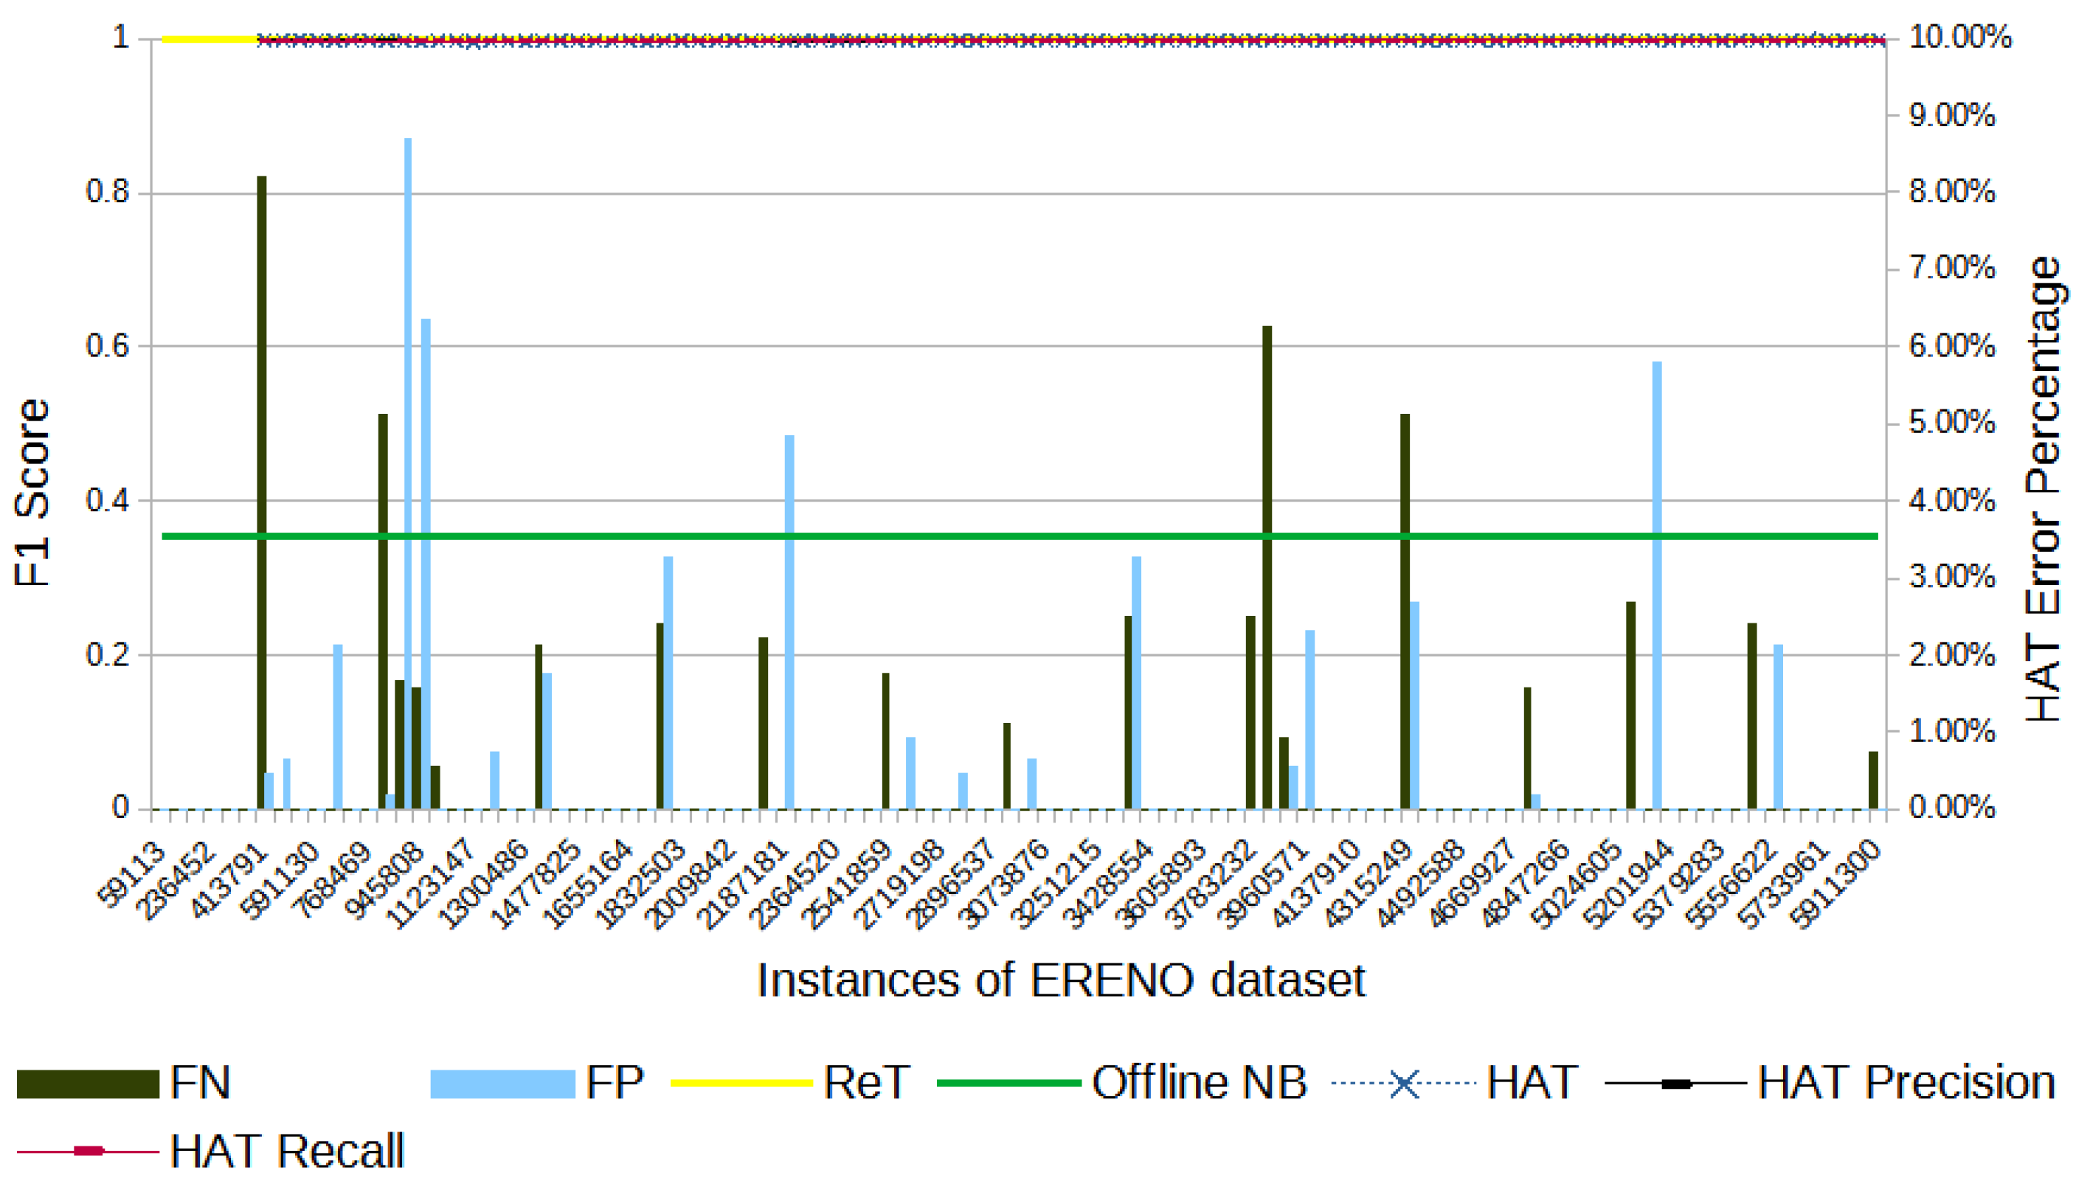Click the x-axis label 2541859
The image size is (2090, 1184).
pyautogui.click(x=849, y=885)
